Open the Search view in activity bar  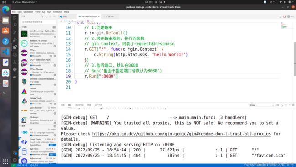click(x=15, y=25)
